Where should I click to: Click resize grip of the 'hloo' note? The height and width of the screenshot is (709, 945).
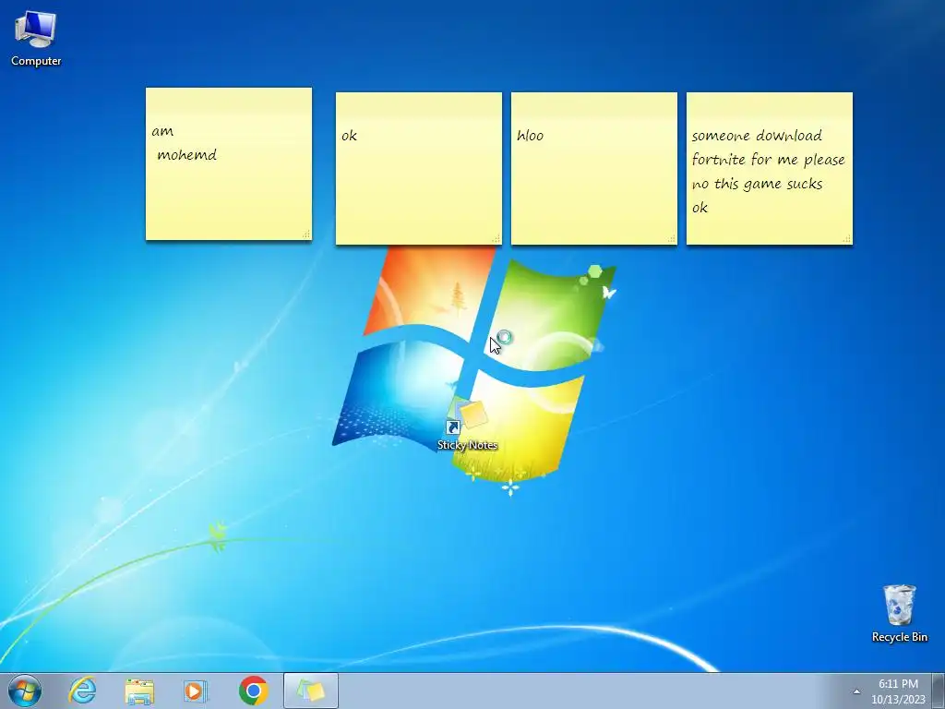click(x=672, y=239)
